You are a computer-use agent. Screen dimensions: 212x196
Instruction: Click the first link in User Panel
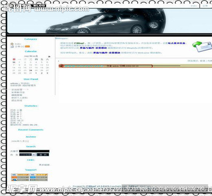coord(17,90)
